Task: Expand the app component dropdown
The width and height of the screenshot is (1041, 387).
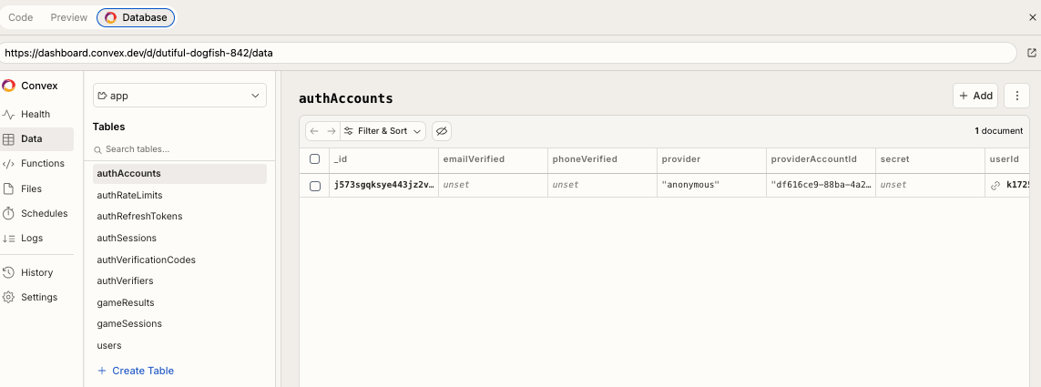Action: coord(179,96)
